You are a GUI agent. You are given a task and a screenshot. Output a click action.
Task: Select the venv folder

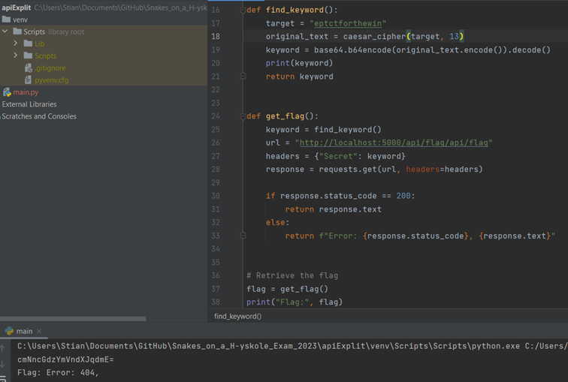tap(20, 20)
